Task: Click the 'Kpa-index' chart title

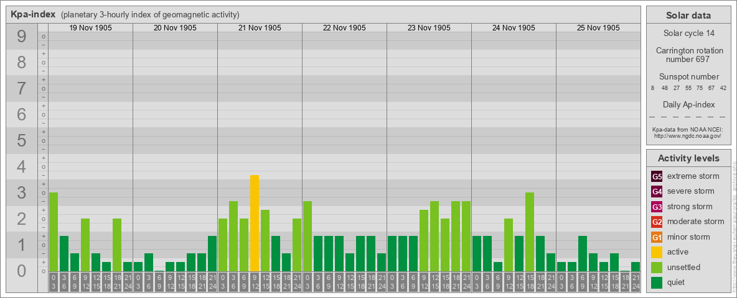Action: pyautogui.click(x=33, y=14)
